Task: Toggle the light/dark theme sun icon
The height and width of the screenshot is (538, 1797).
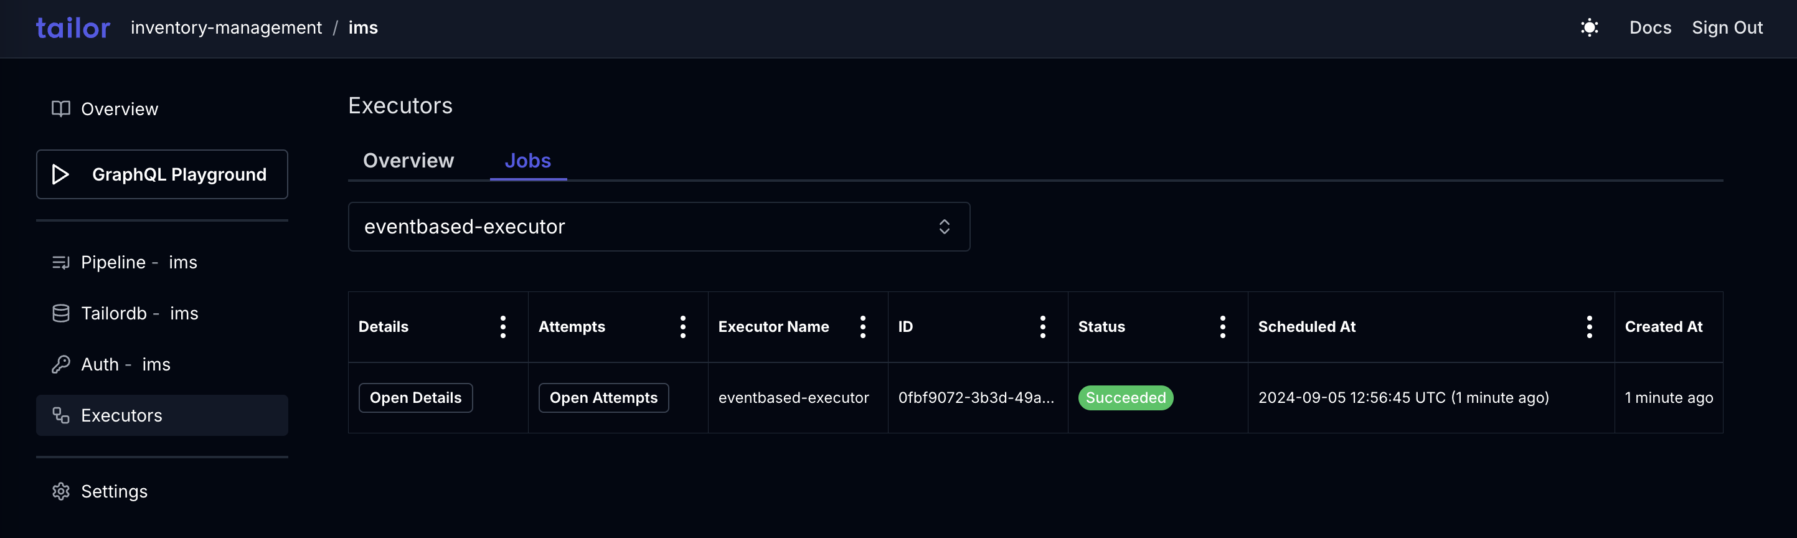Action: (1589, 28)
